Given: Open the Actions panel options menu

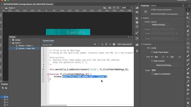Looking at the screenshot, I should (132, 37).
